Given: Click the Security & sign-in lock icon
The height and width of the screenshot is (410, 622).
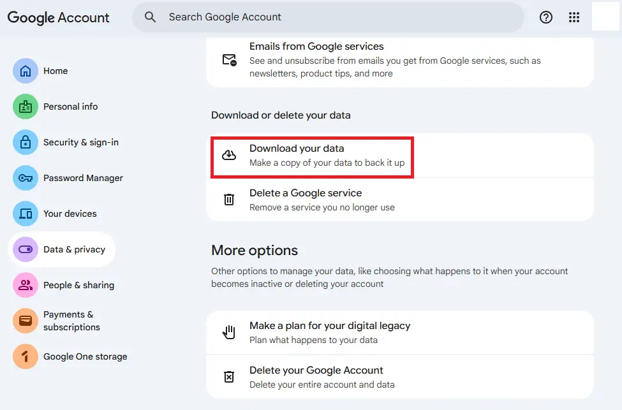Looking at the screenshot, I should [25, 142].
